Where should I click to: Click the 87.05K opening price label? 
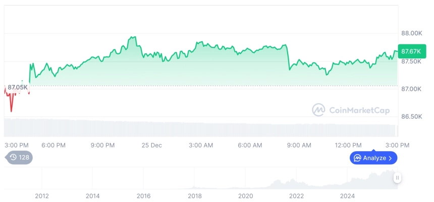[18, 87]
